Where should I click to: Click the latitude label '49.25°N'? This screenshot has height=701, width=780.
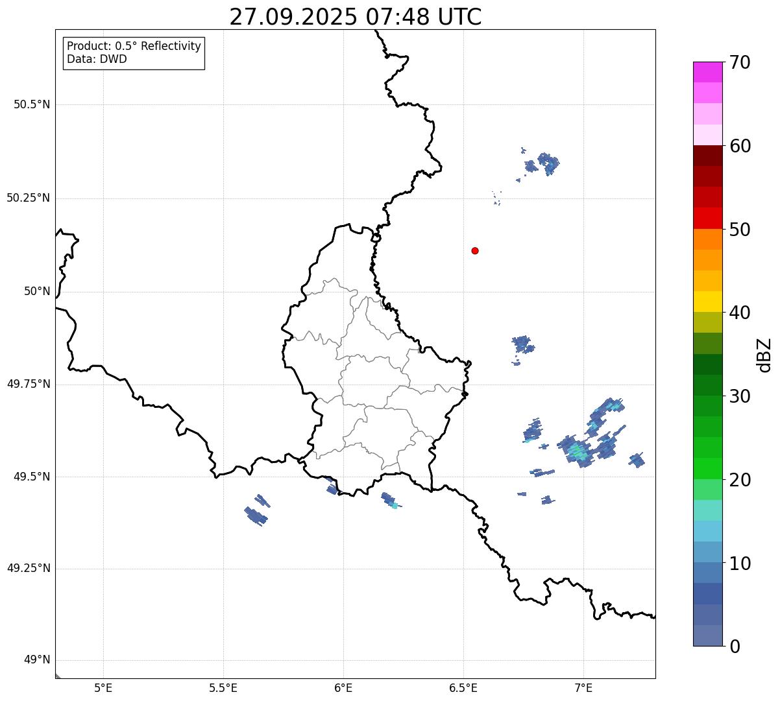point(29,569)
